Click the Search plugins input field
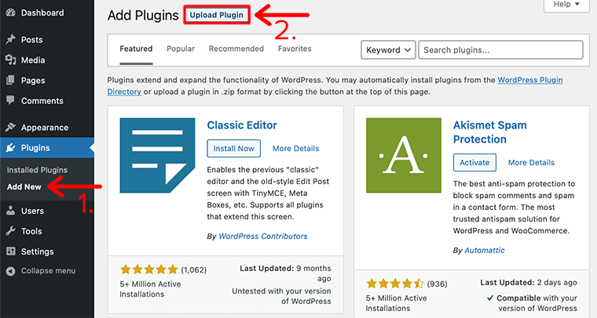Image resolution: width=597 pixels, height=318 pixels. (500, 49)
